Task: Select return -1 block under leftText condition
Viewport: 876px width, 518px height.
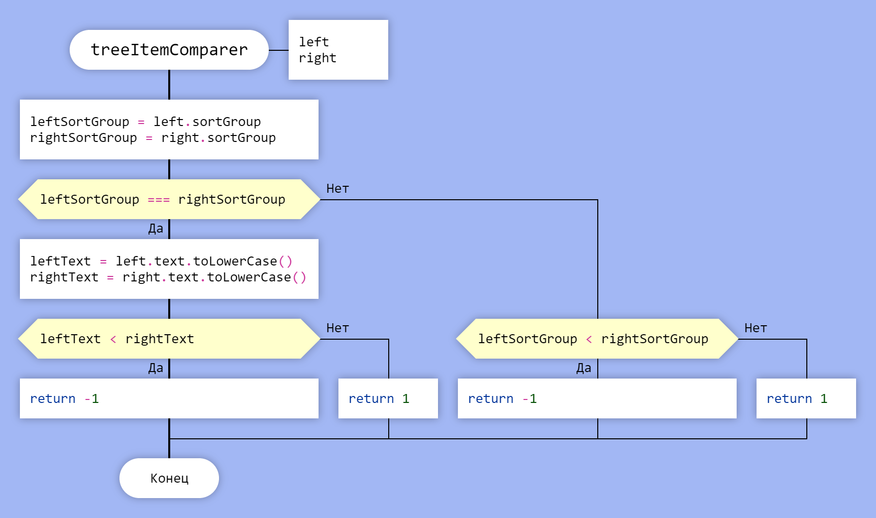Action: (169, 398)
